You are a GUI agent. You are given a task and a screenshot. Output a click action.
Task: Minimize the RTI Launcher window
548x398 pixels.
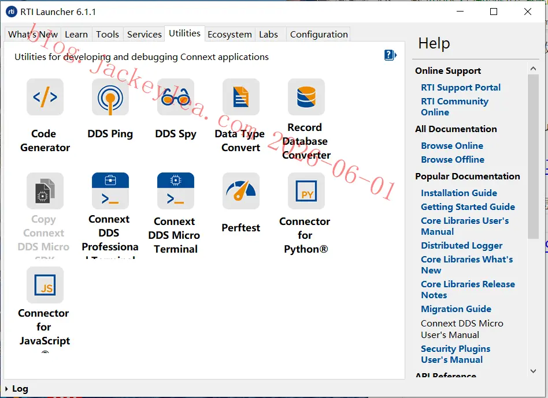click(x=460, y=12)
